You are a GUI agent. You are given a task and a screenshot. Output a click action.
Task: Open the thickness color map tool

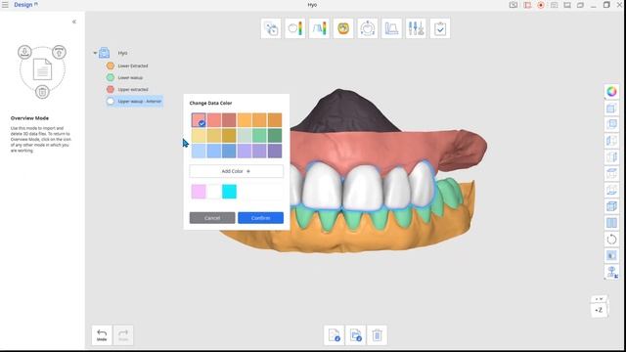pyautogui.click(x=320, y=28)
